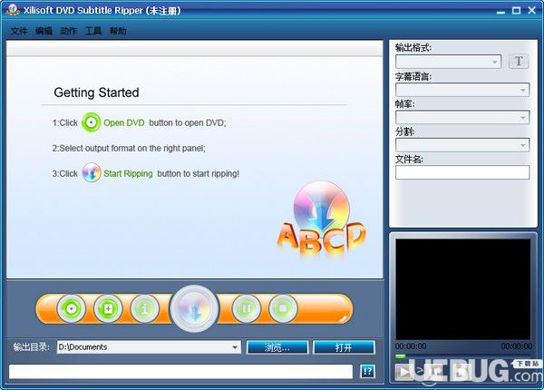Screen dimensions: 544x390
Task: Click the info (i) button in orange toolbar
Action: click(145, 308)
